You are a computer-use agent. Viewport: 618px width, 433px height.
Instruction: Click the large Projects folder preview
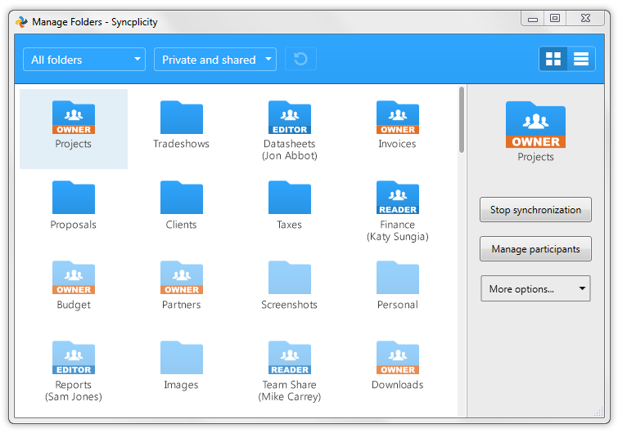pos(535,125)
